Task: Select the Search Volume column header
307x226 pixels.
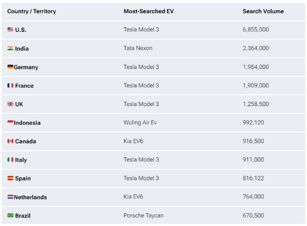Action: (x=263, y=11)
